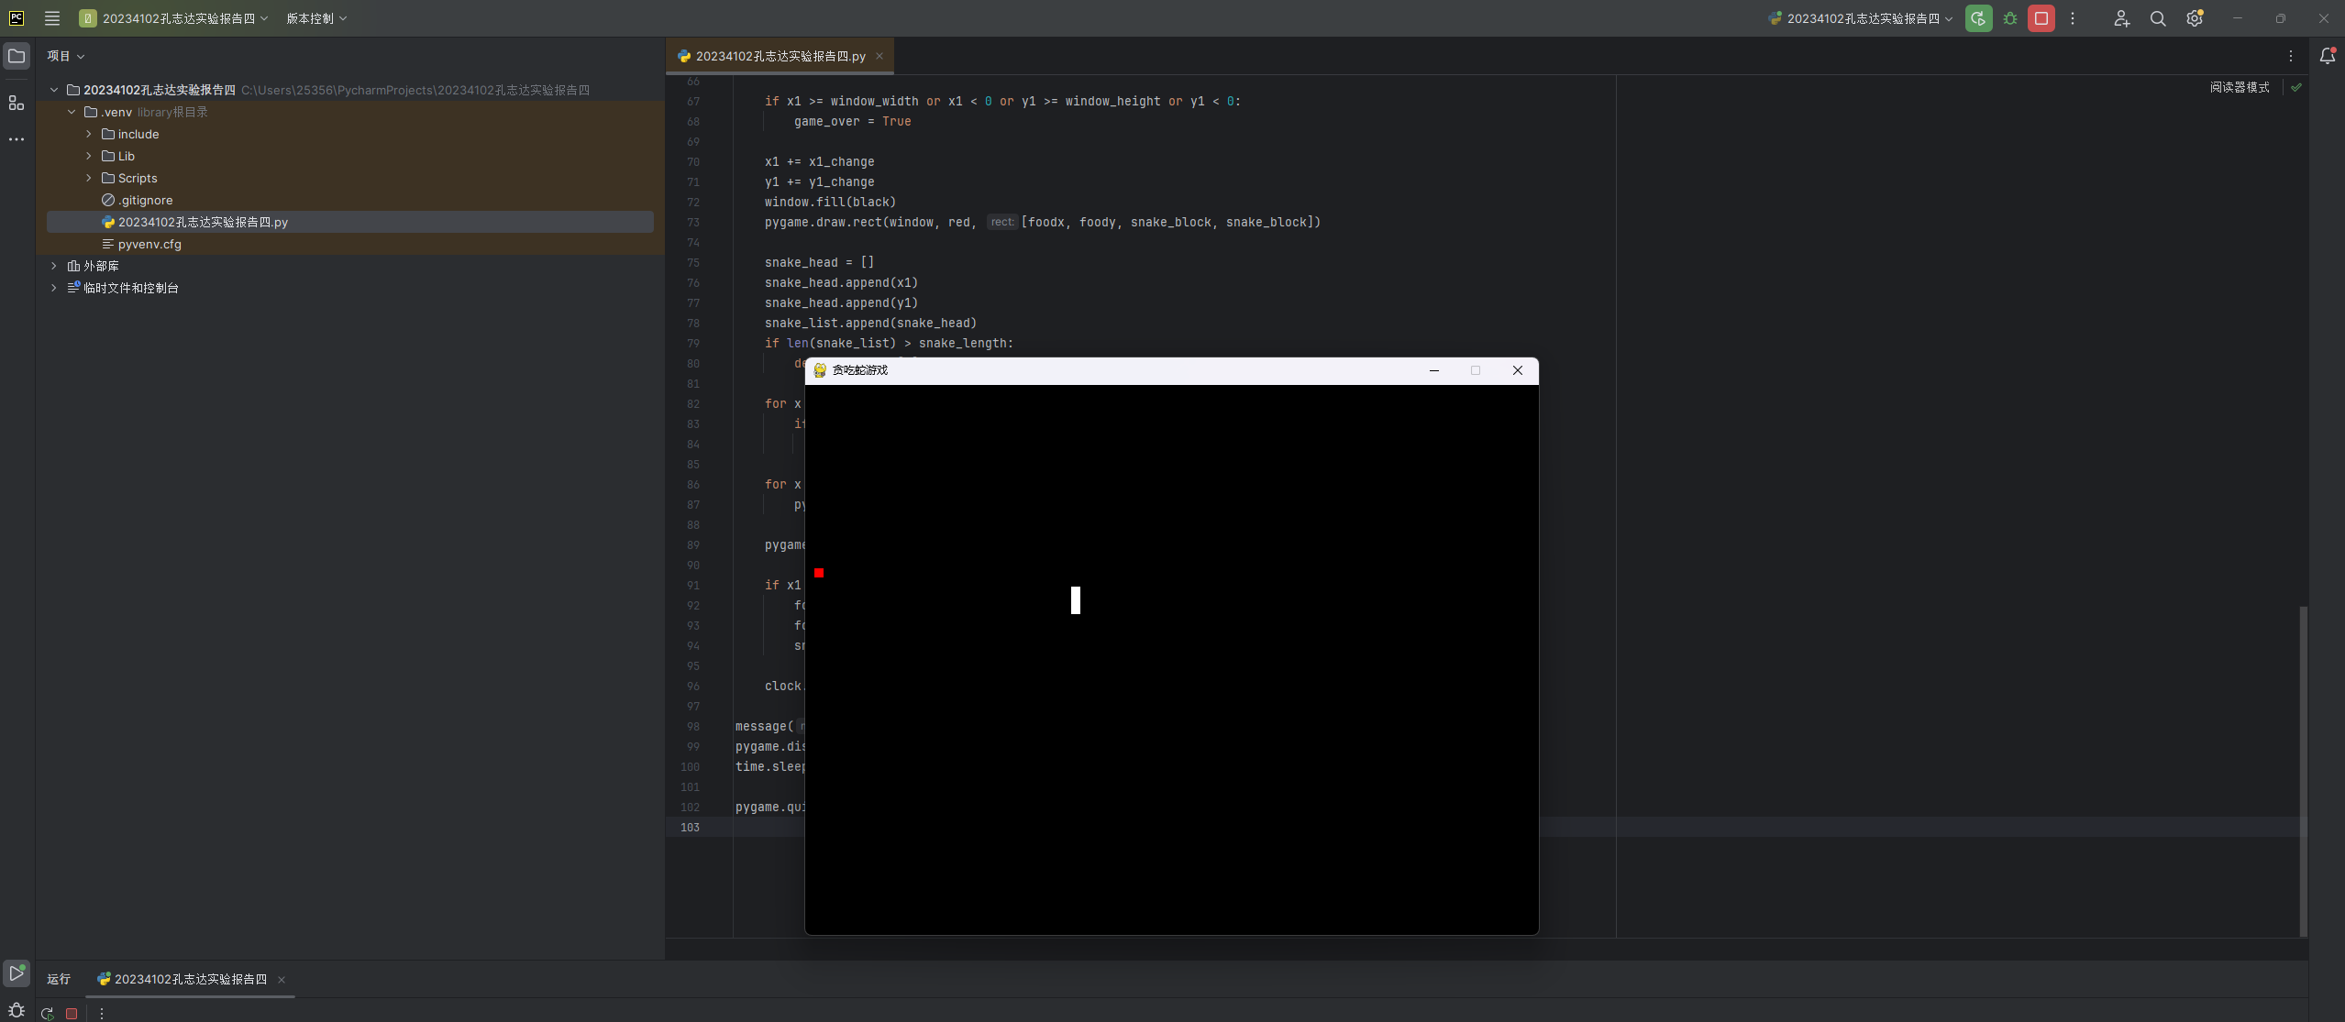Click the rerun green button in toolbar
Image resolution: width=2345 pixels, height=1022 pixels.
click(1978, 18)
